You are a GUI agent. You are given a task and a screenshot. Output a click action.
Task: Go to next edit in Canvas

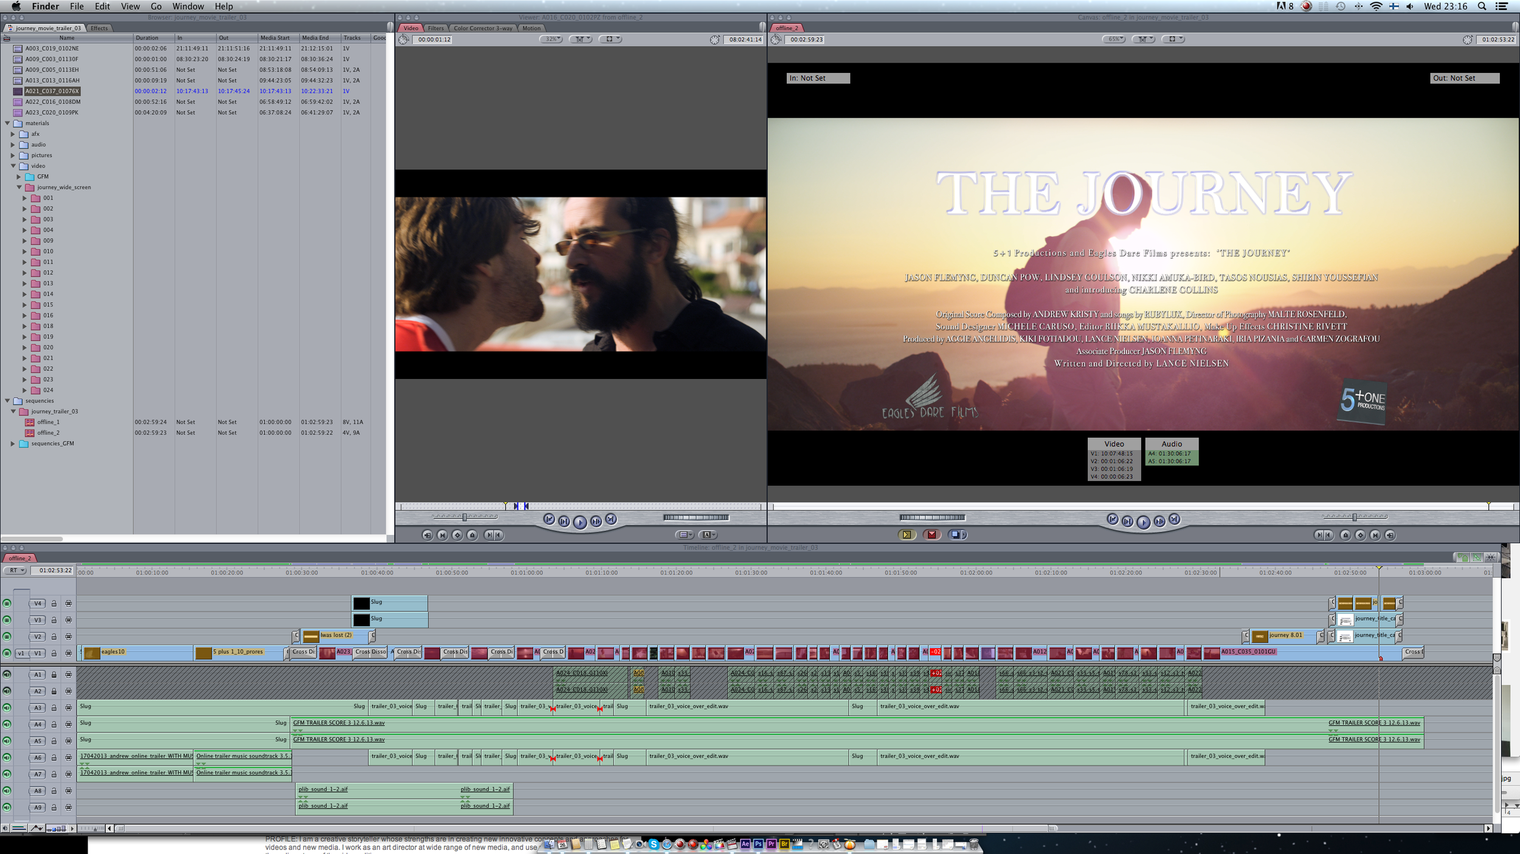pos(1174,519)
